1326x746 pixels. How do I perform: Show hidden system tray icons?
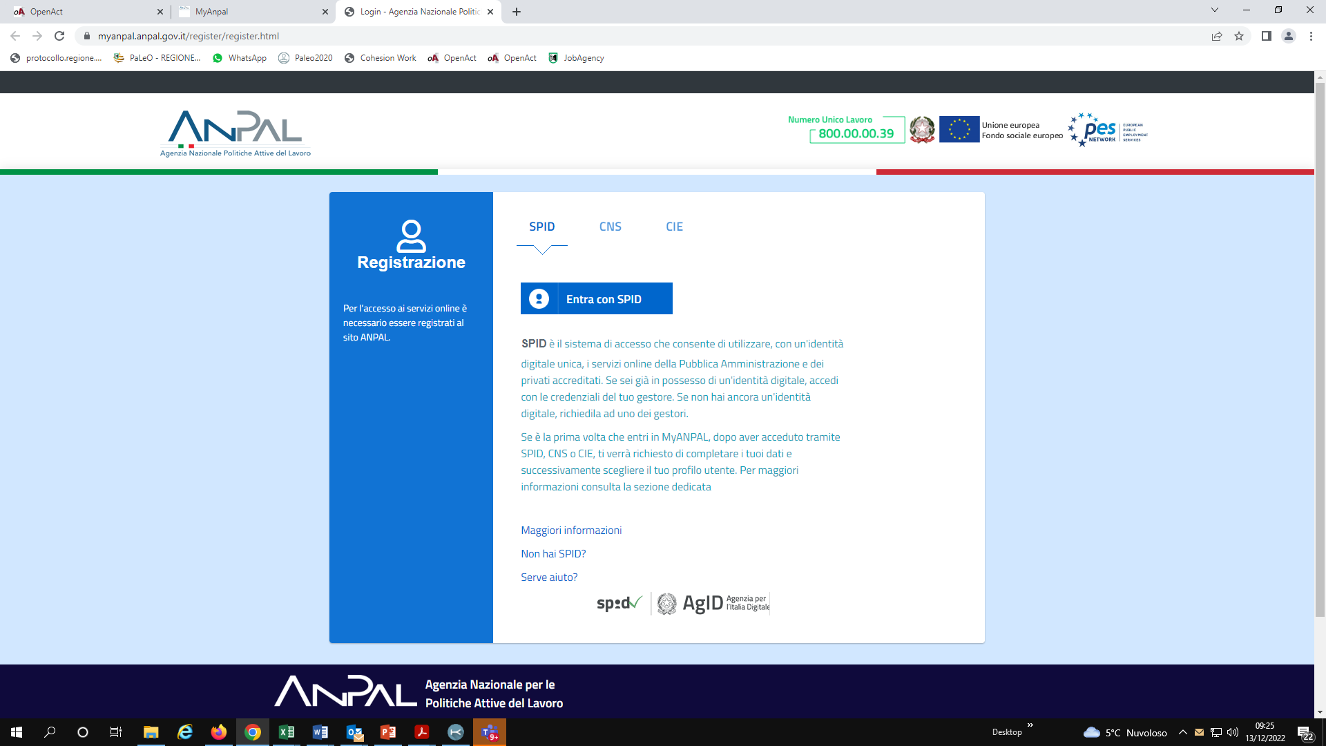tap(1183, 732)
